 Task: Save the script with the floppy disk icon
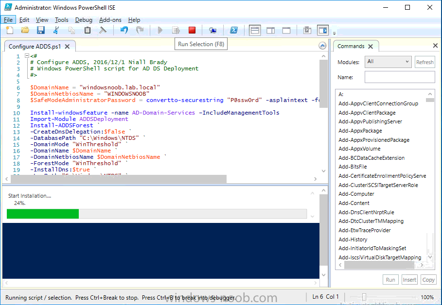tap(41, 30)
